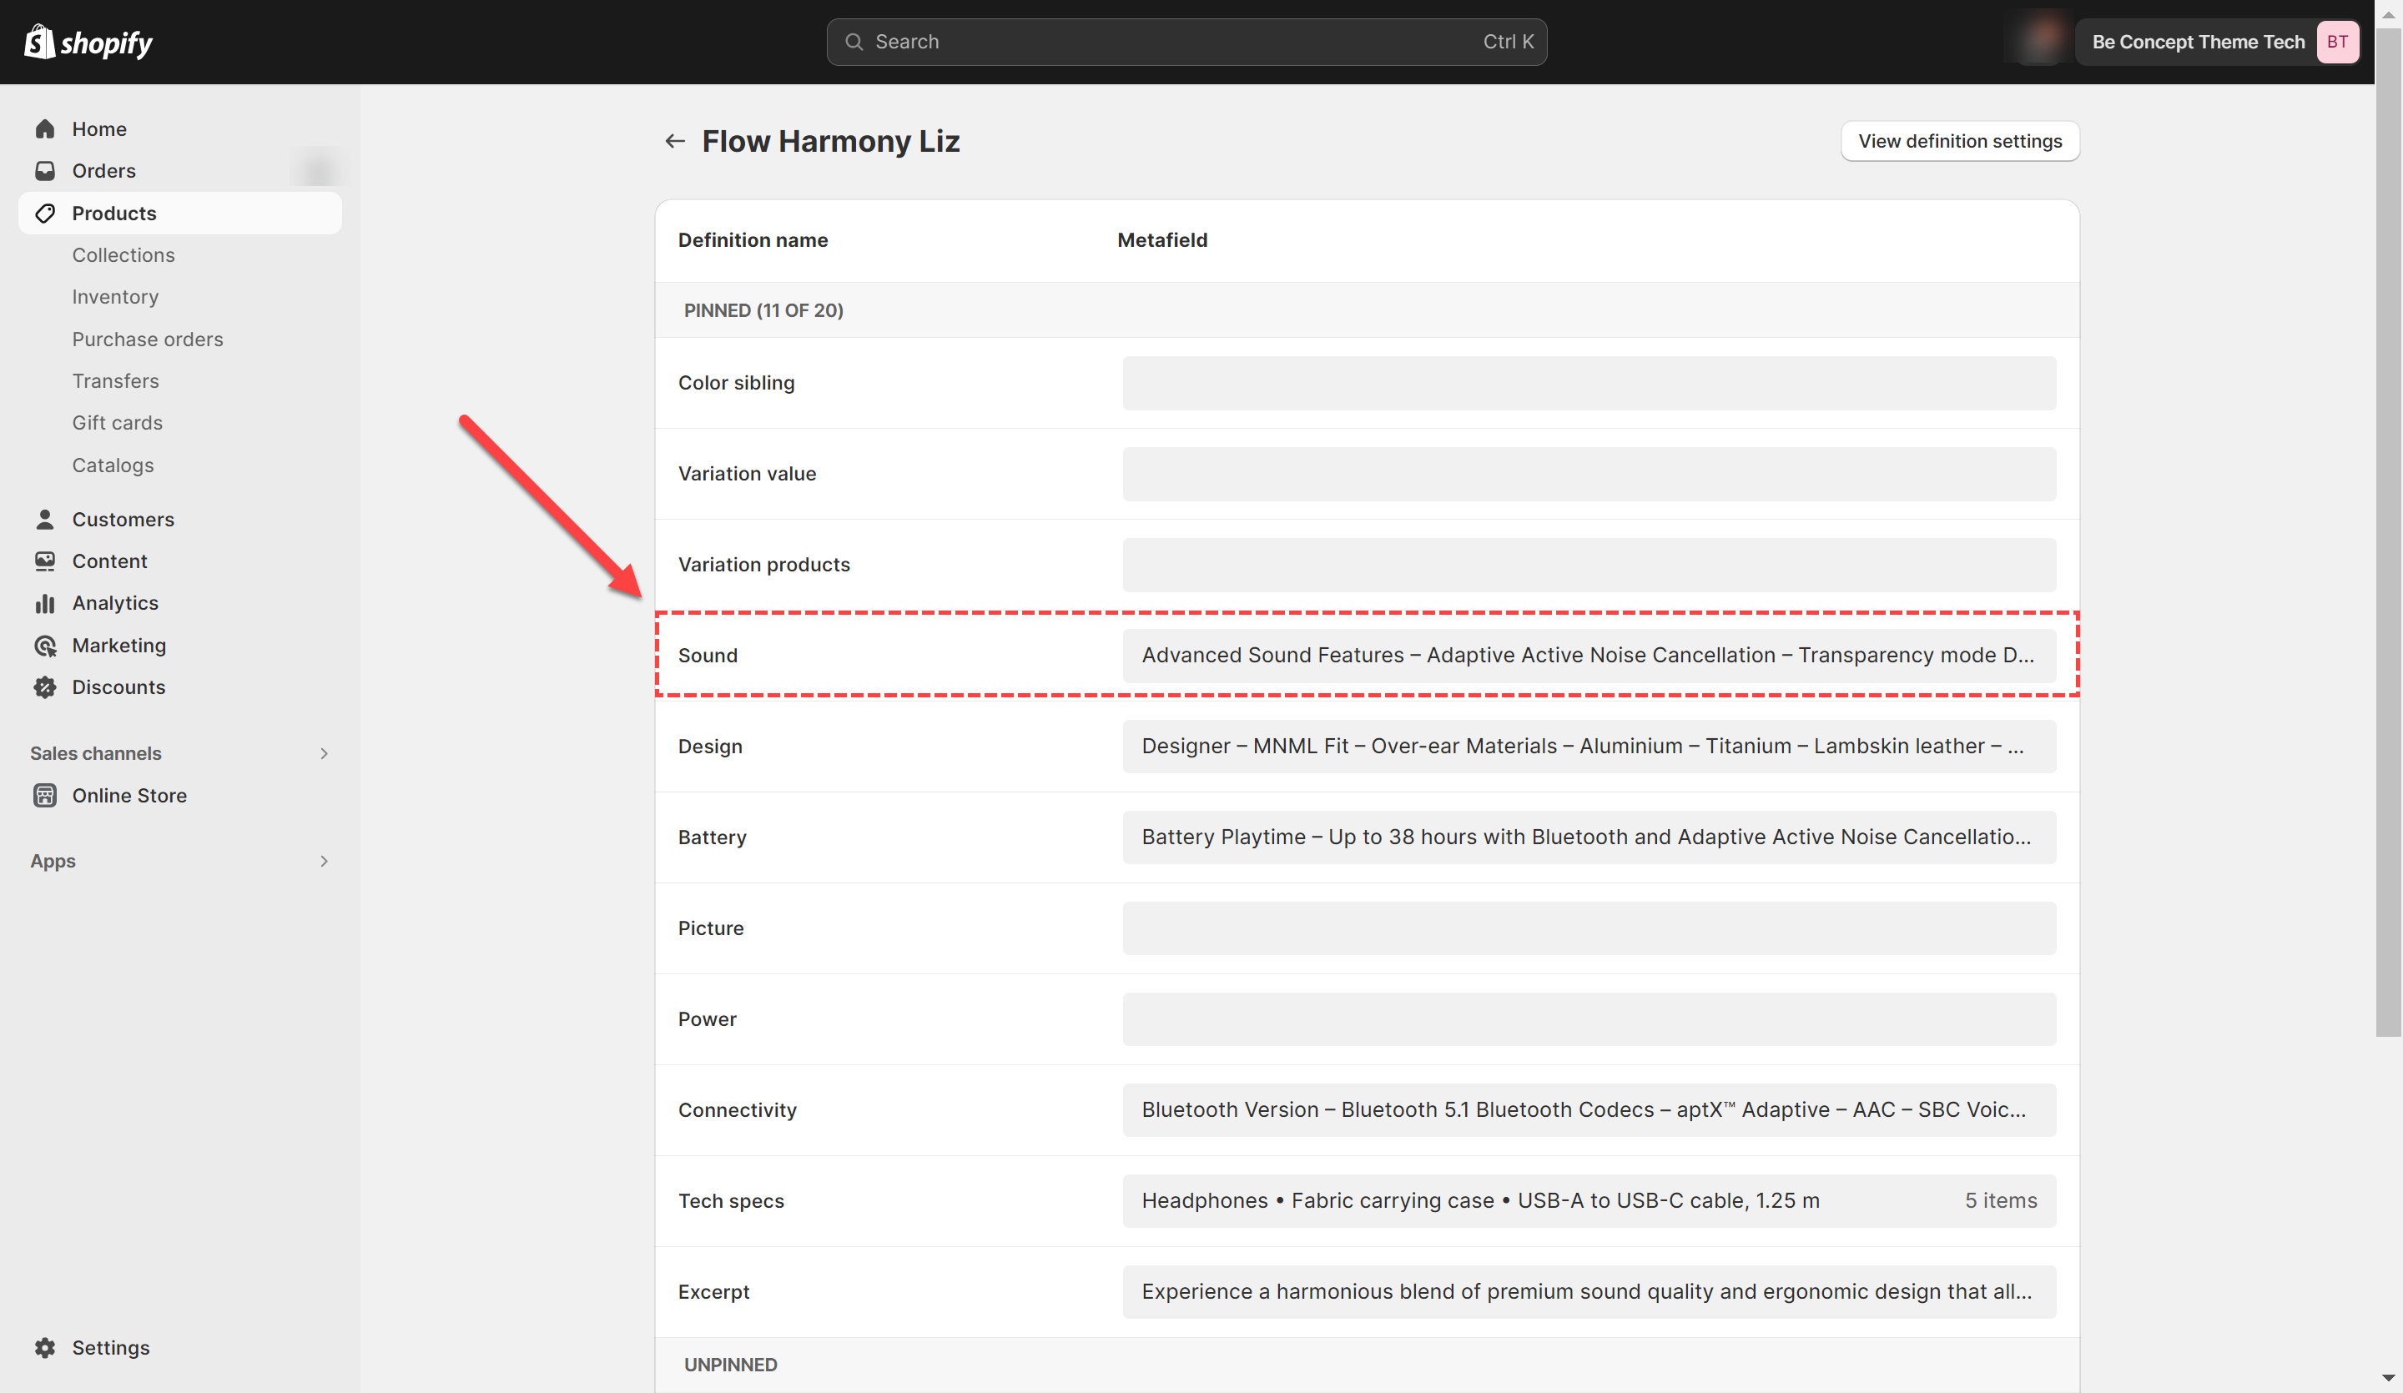The image size is (2403, 1393).
Task: Click the Analytics bar chart icon
Action: pyautogui.click(x=45, y=602)
